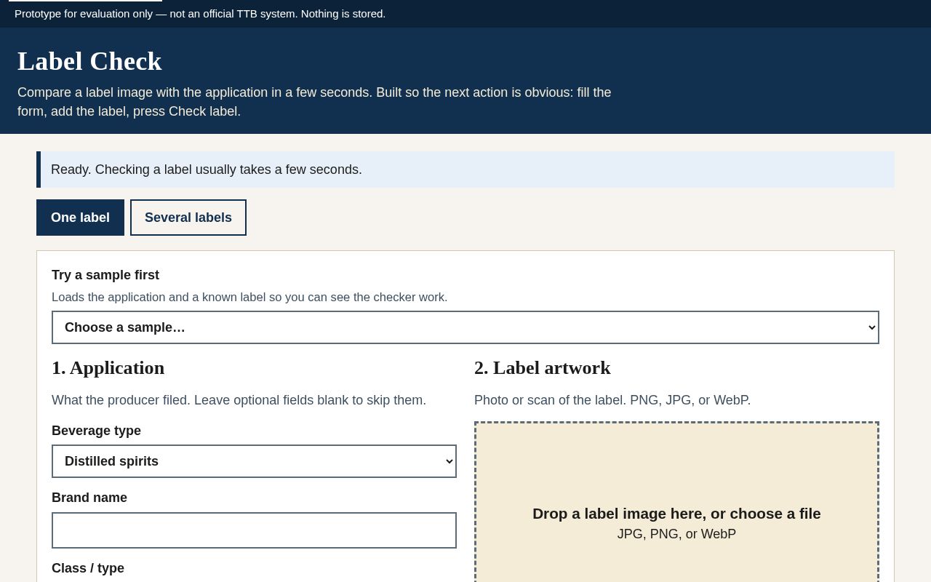The width and height of the screenshot is (931, 582).
Task: Click the 'Brand name' field label
Action: 89,498
